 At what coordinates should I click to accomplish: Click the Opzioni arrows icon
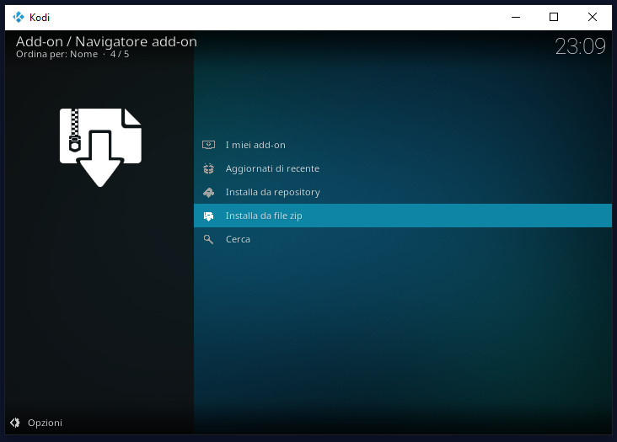(x=15, y=423)
